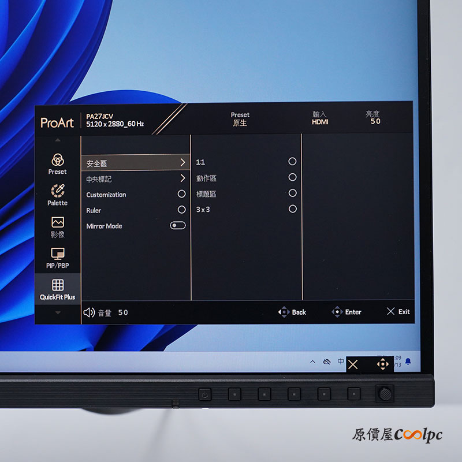Image resolution: width=462 pixels, height=462 pixels.
Task: Select the Ruler radio option
Action: (181, 210)
